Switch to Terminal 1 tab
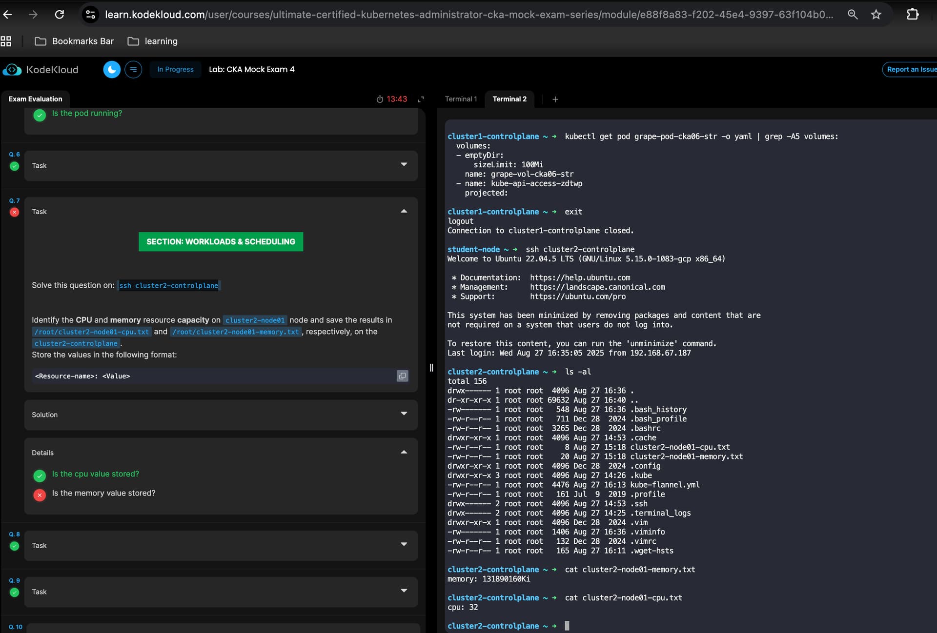This screenshot has height=633, width=937. (461, 99)
